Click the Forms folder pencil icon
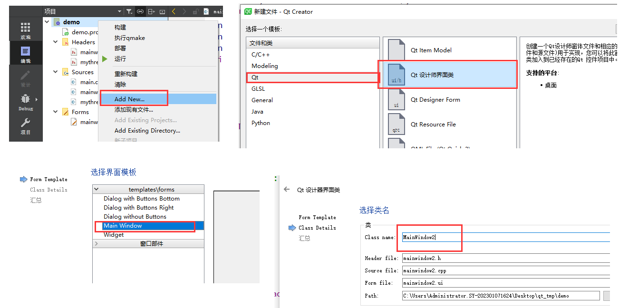Viewport: 619px width, 308px height. 66,112
